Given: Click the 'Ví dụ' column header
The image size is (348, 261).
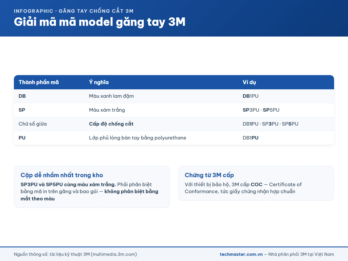Looking at the screenshot, I should tap(249, 82).
